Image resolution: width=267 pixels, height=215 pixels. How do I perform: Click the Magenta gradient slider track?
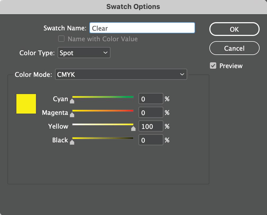(103, 111)
